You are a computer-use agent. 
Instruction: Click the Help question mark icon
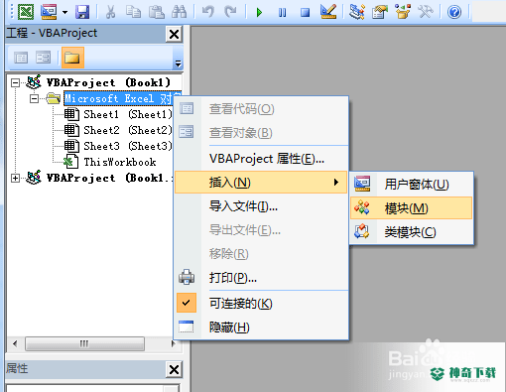coord(454,12)
